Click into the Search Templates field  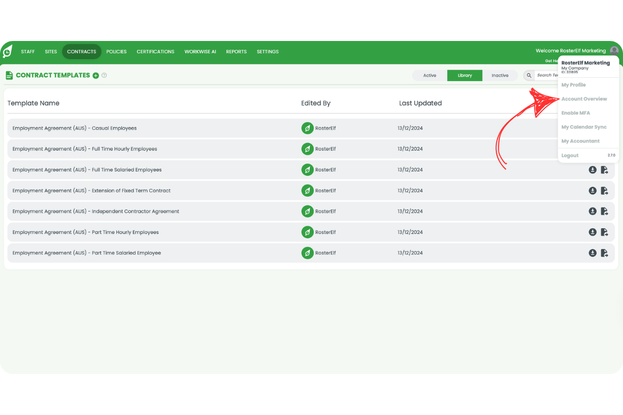[547, 76]
